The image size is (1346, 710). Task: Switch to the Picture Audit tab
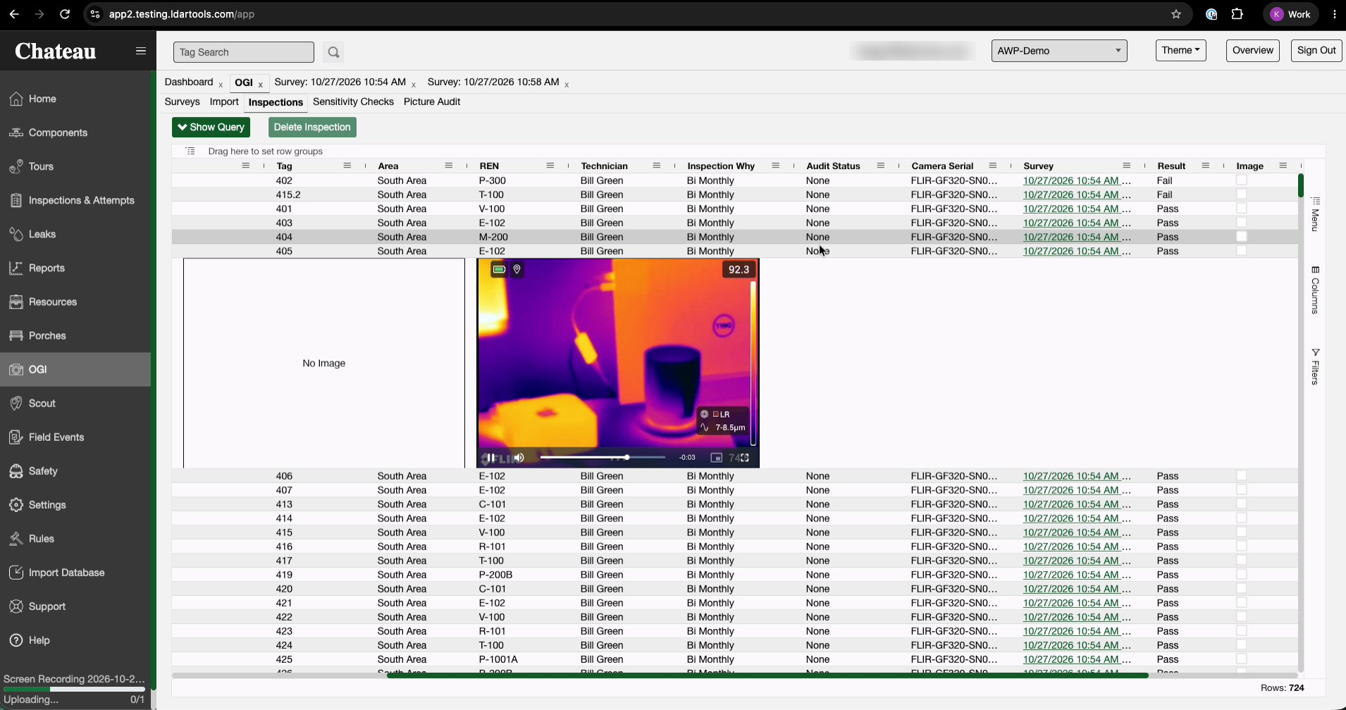pos(432,101)
